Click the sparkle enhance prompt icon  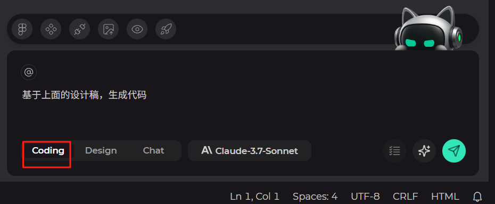pyautogui.click(x=424, y=151)
